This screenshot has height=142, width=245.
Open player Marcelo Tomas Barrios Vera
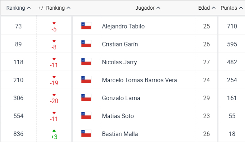pos(139,80)
